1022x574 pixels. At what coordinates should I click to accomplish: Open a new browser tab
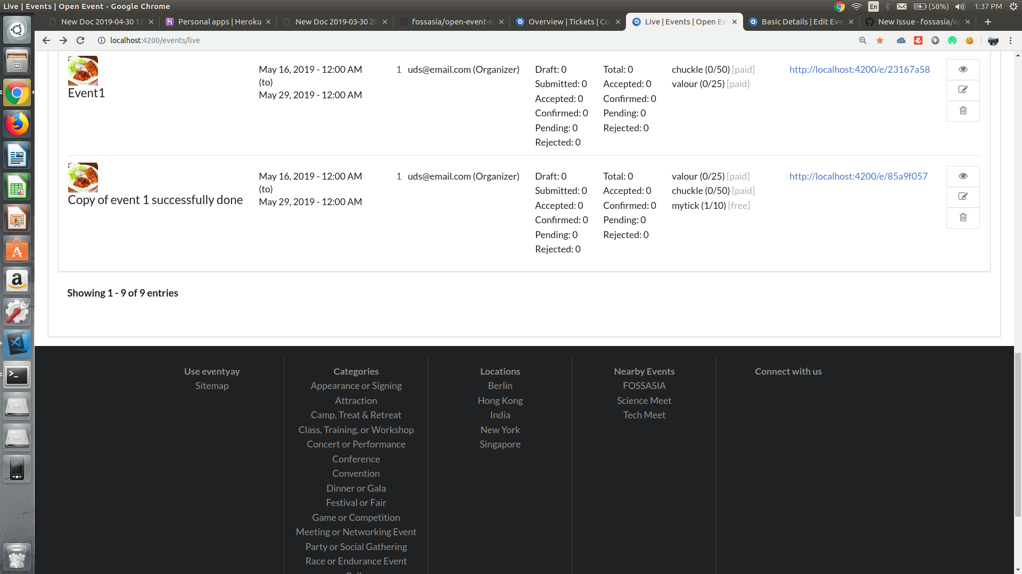[988, 22]
